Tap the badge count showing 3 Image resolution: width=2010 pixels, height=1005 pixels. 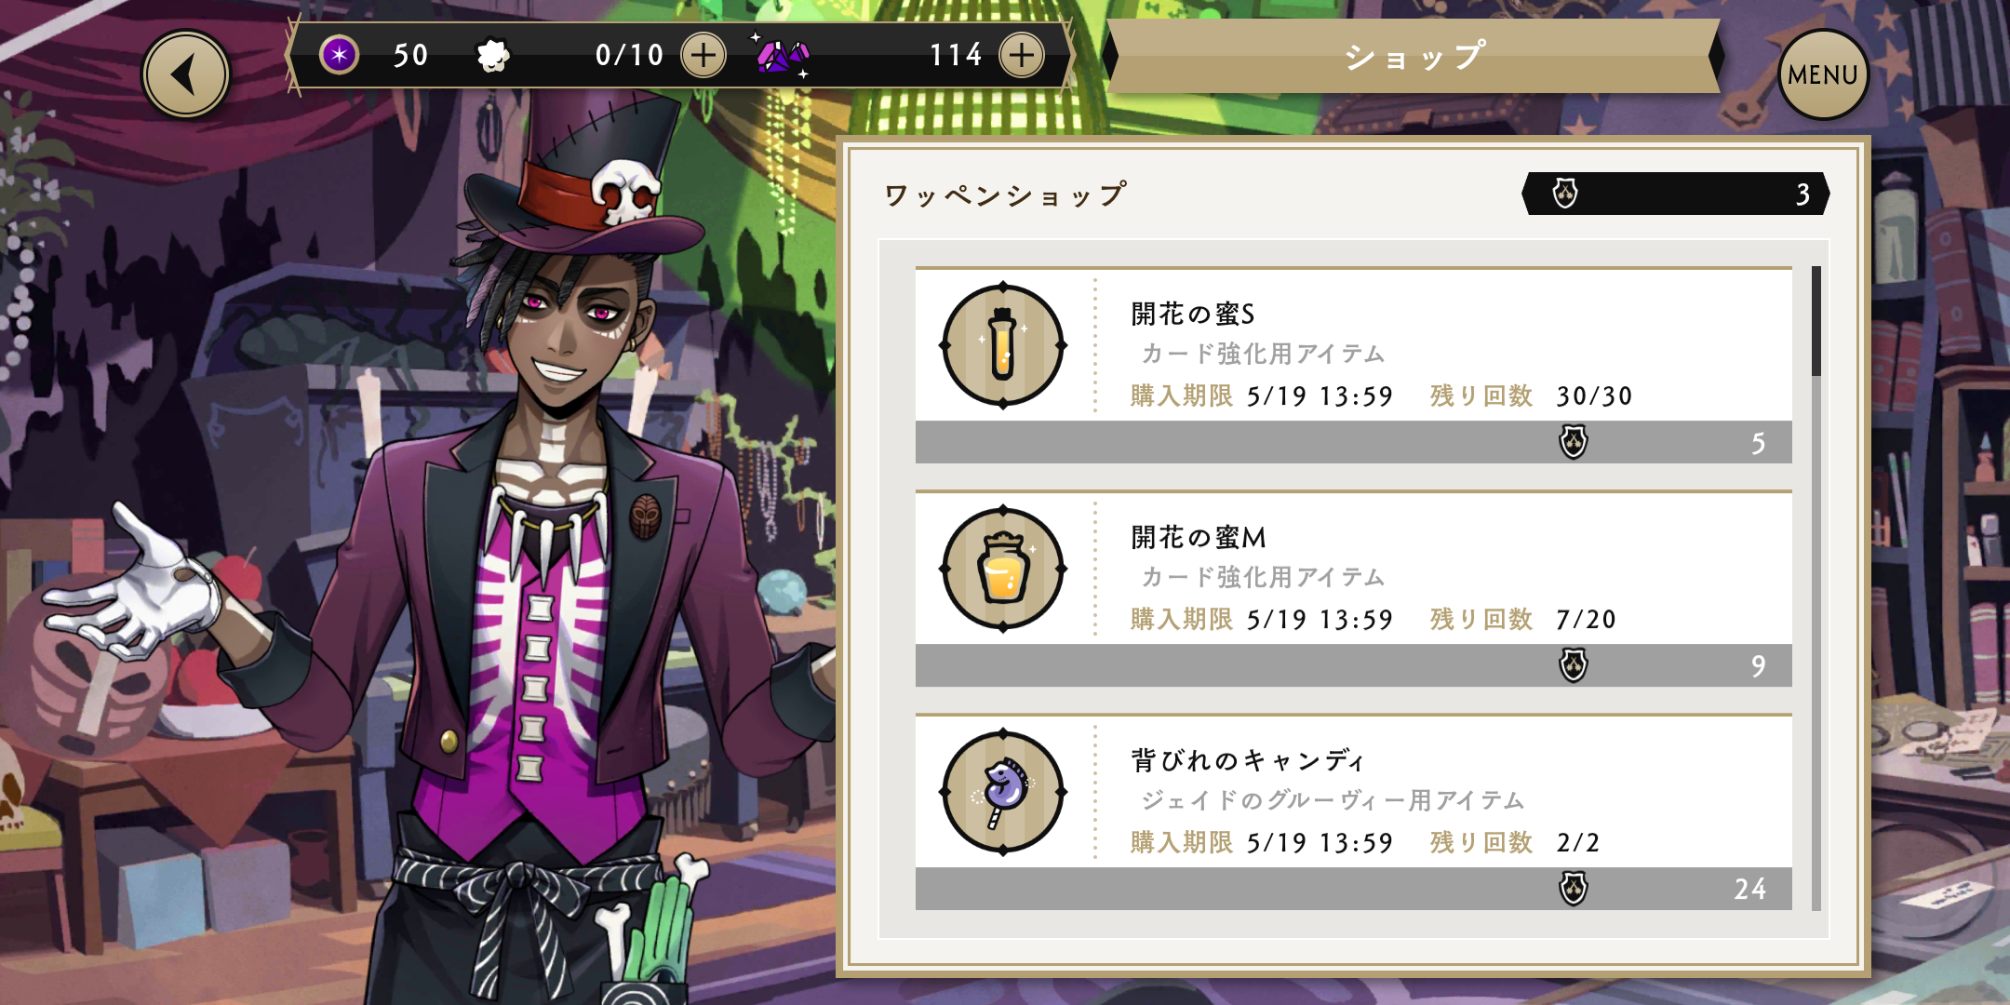pos(1675,194)
